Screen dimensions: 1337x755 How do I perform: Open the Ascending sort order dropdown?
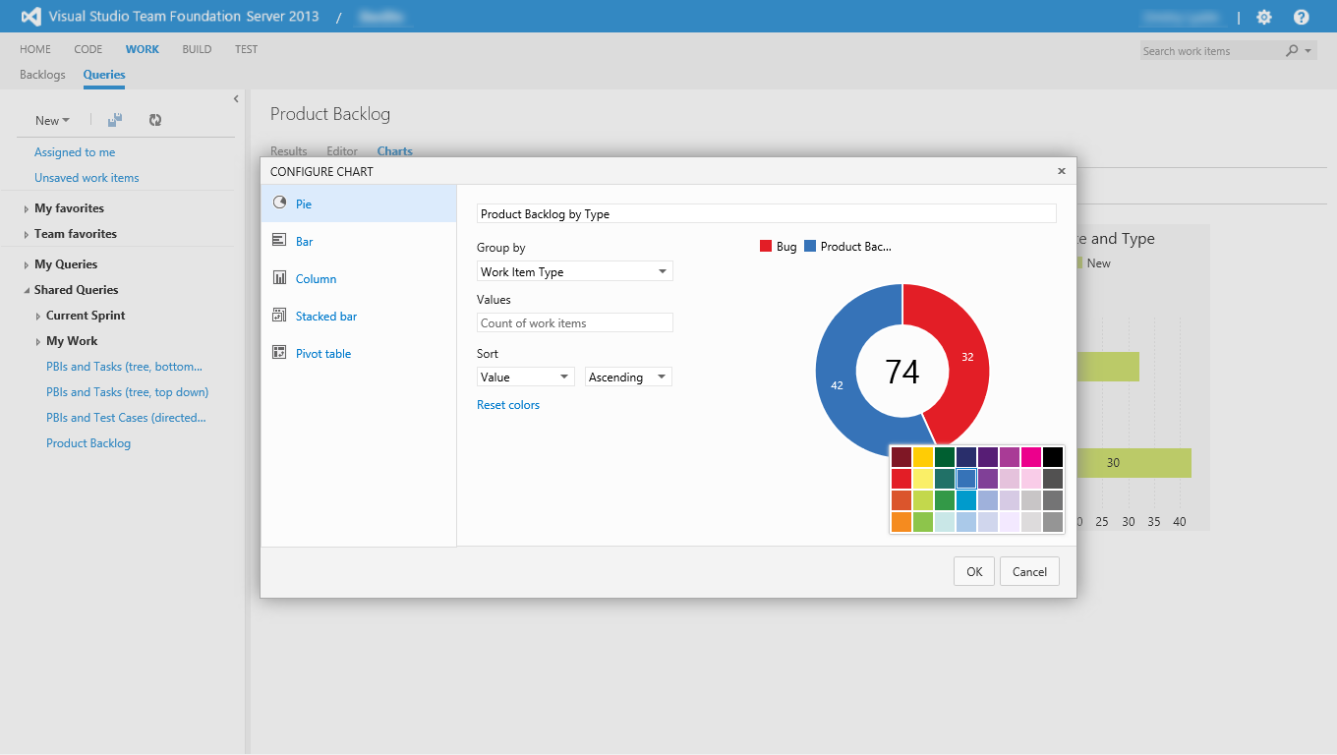click(x=628, y=377)
